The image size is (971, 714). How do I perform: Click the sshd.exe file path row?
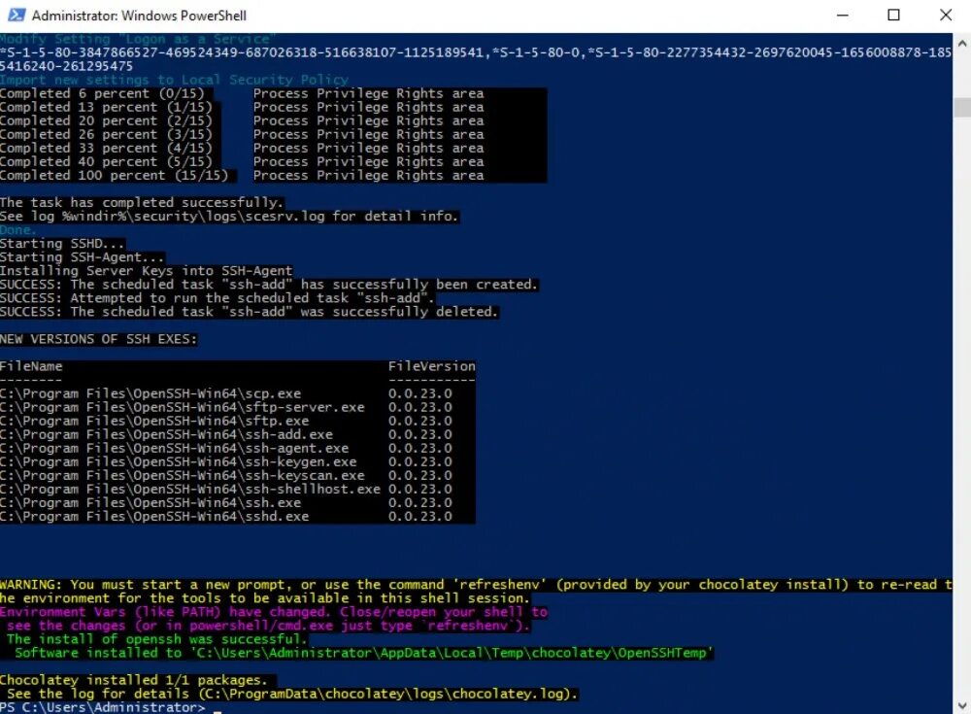tap(154, 516)
